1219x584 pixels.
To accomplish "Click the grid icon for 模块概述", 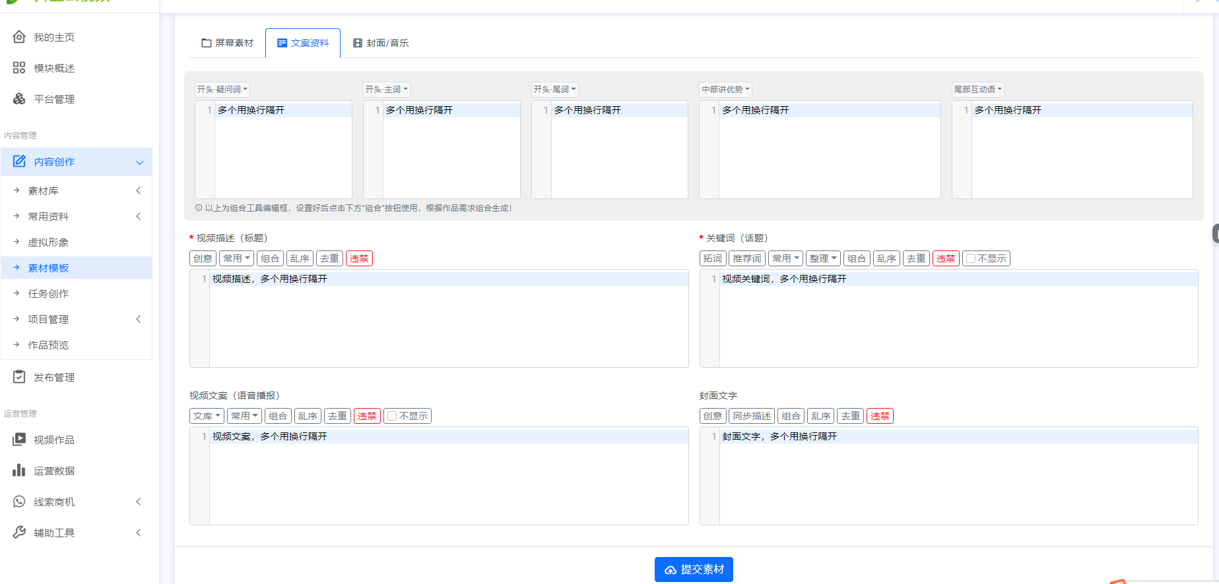I will click(x=19, y=68).
